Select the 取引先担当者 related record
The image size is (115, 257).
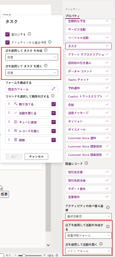[88, 180]
